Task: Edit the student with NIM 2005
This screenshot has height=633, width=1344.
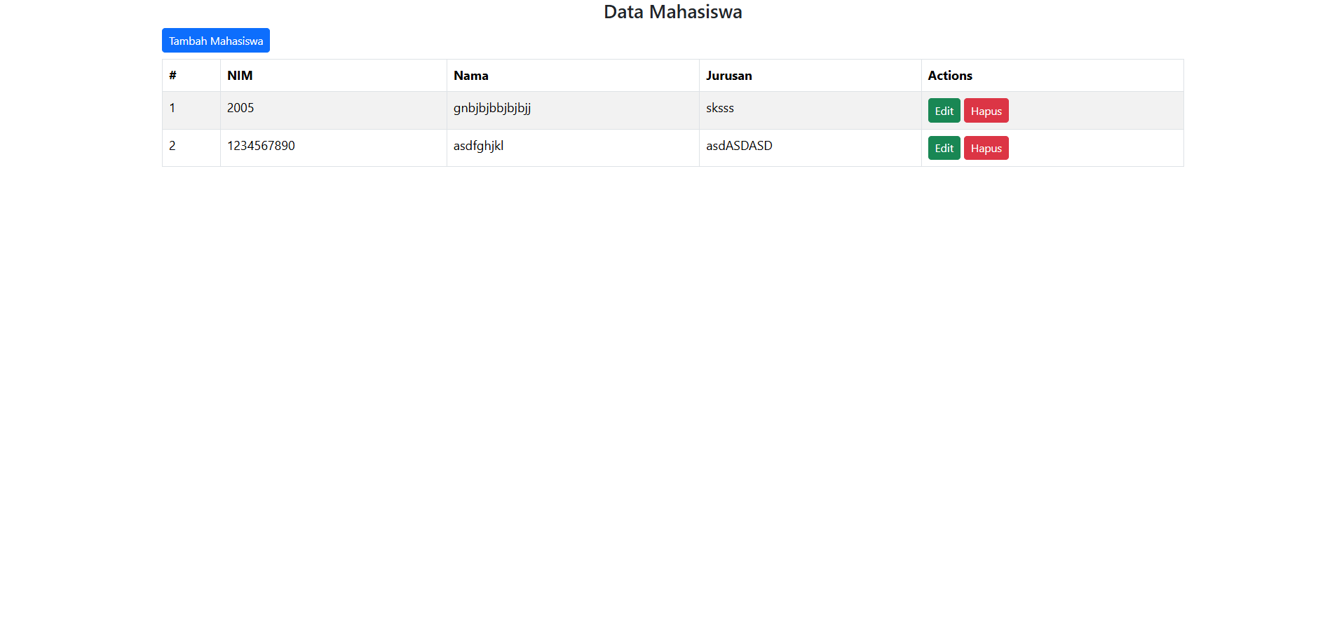Action: pyautogui.click(x=944, y=111)
